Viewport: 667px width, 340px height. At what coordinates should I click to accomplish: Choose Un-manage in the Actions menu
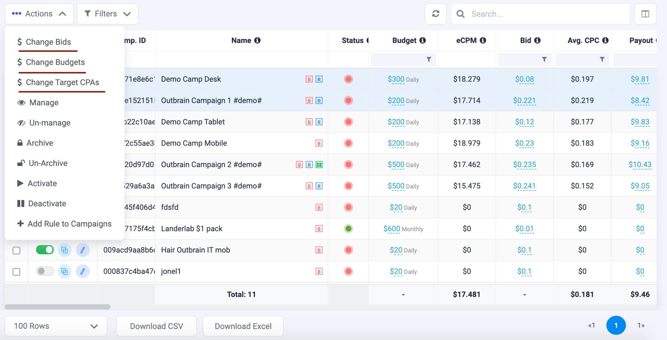coord(44,123)
